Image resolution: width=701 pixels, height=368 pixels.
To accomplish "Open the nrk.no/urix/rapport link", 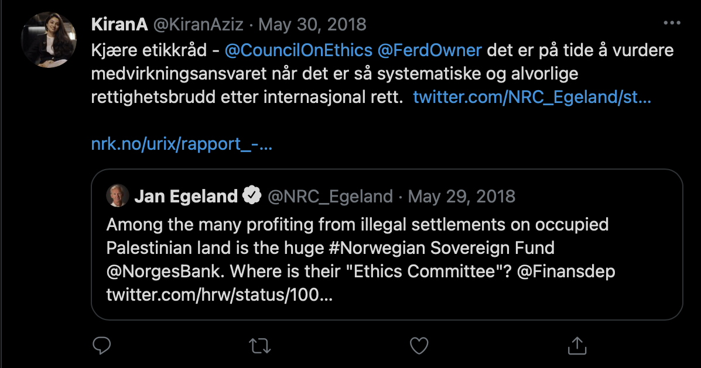I will [182, 144].
